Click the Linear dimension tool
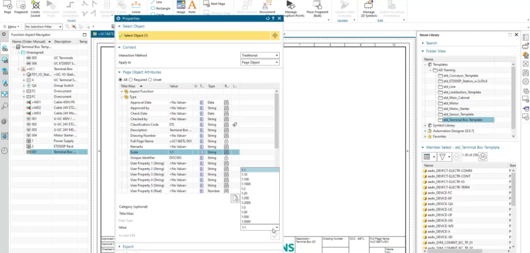Screen dimensions: 530x253 coord(136,8)
